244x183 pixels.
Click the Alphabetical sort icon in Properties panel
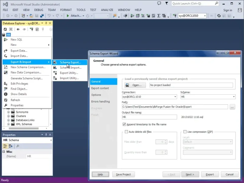(11, 146)
